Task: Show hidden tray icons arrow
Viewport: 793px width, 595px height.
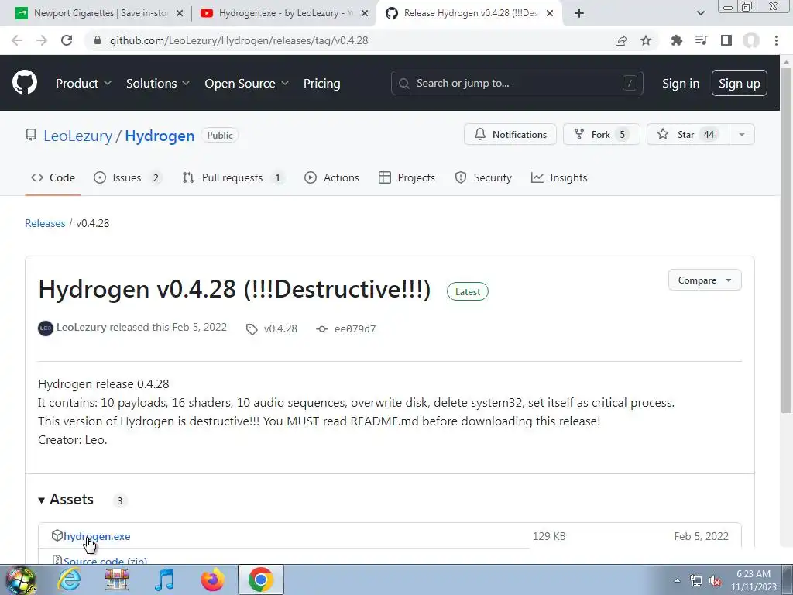Action: pos(677,581)
